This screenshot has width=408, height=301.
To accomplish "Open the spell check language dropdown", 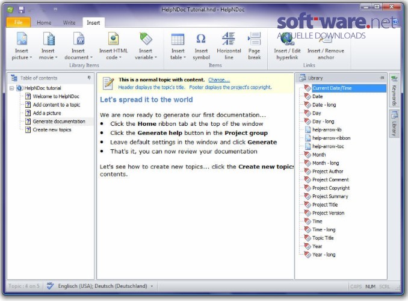I will click(152, 286).
